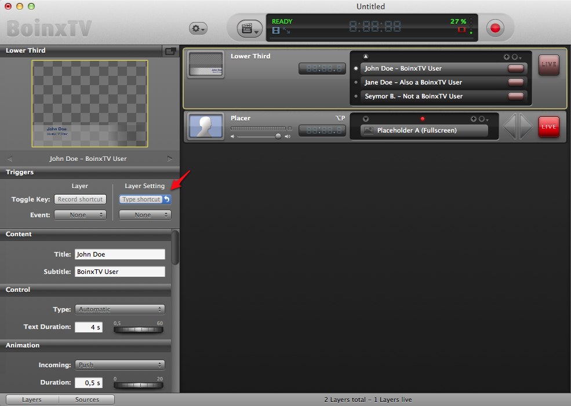The image size is (571, 406).
Task: Trigger the Seymor B. setting's pill button
Action: (x=516, y=96)
